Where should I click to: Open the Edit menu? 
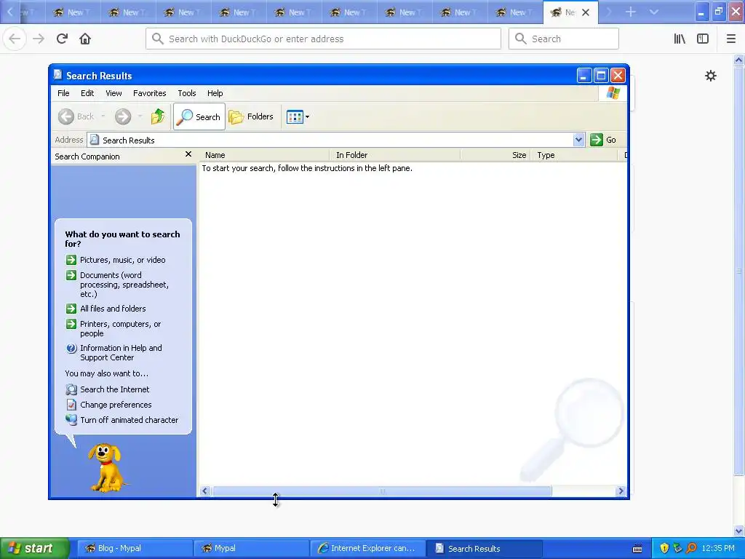(x=87, y=93)
